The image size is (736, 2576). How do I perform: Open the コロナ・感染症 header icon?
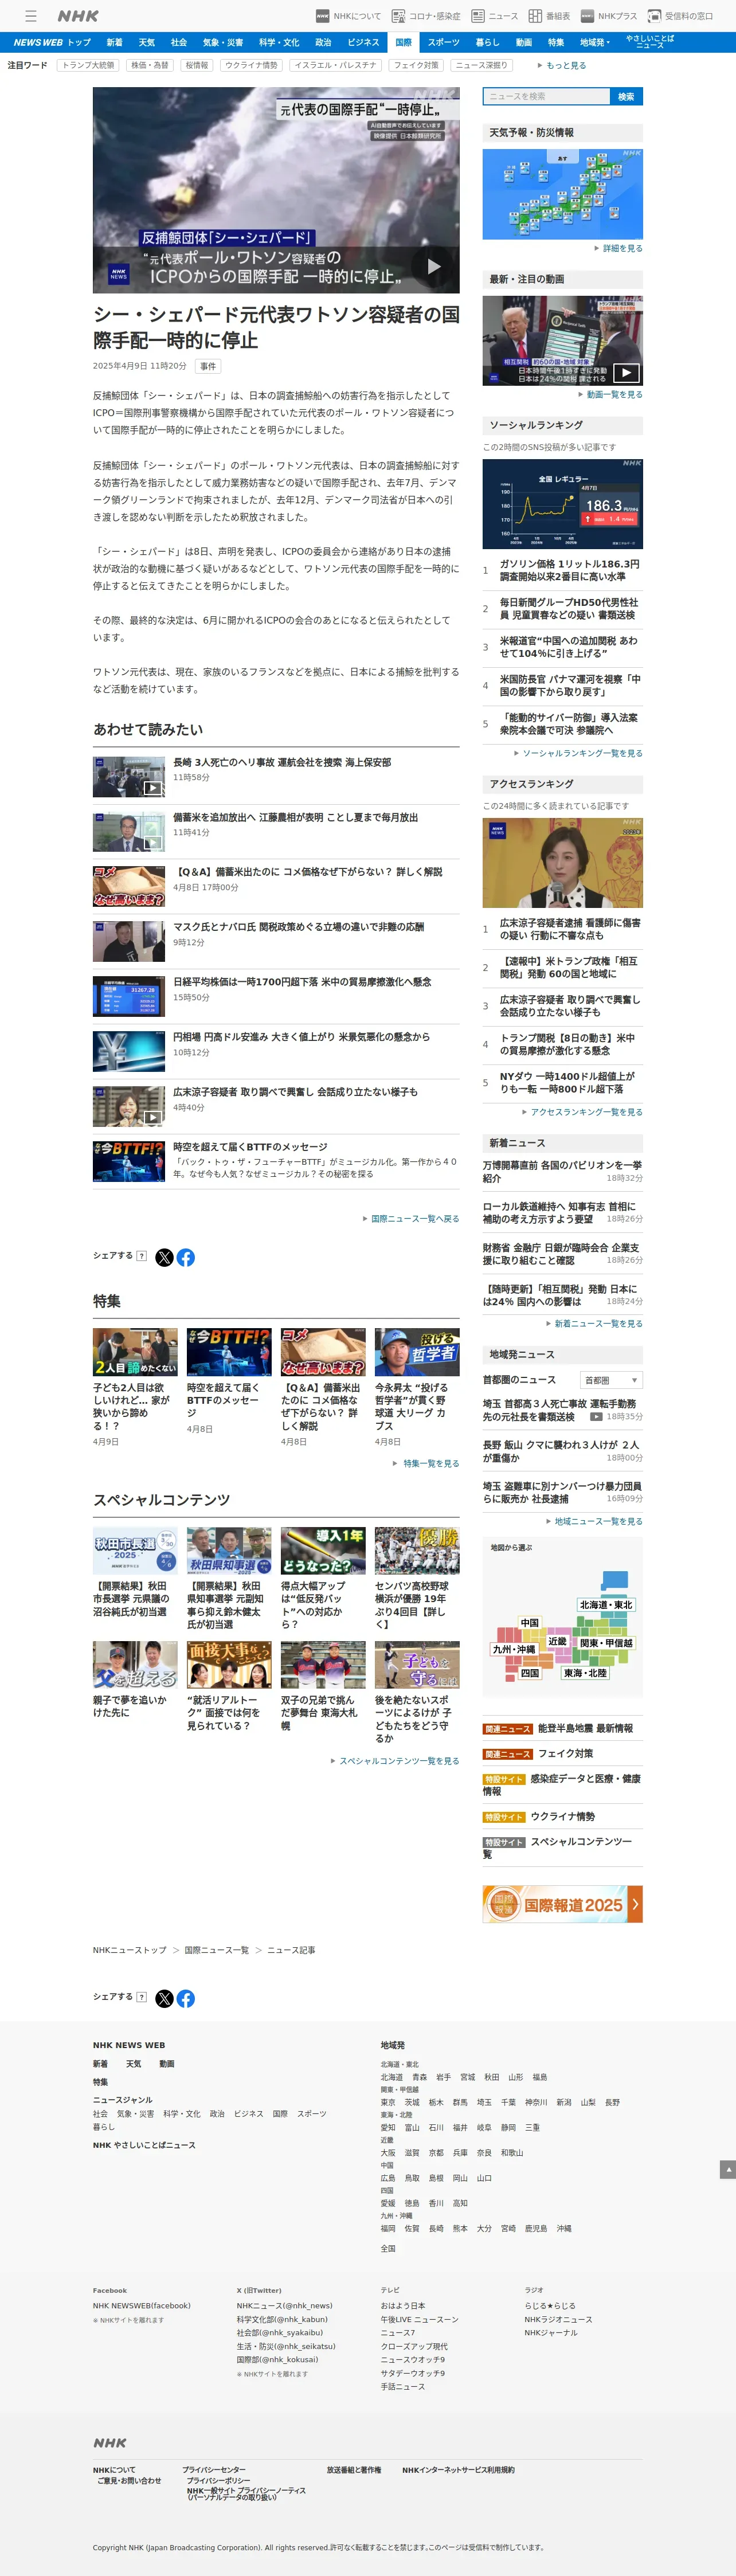click(x=426, y=16)
